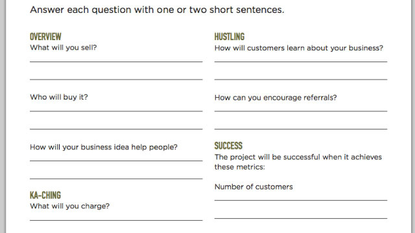Click the KA-CHING section heading

(45, 195)
